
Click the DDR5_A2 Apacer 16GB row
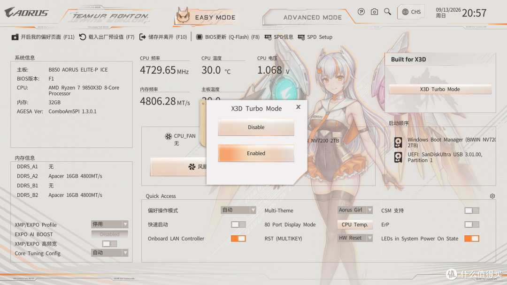point(60,176)
